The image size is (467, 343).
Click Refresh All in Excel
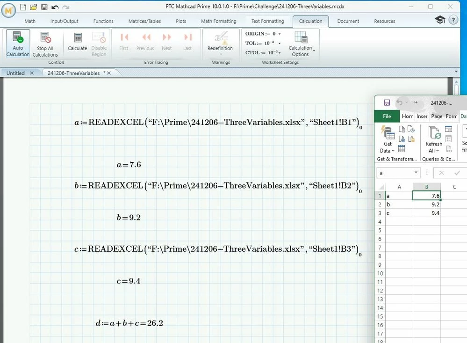(434, 139)
